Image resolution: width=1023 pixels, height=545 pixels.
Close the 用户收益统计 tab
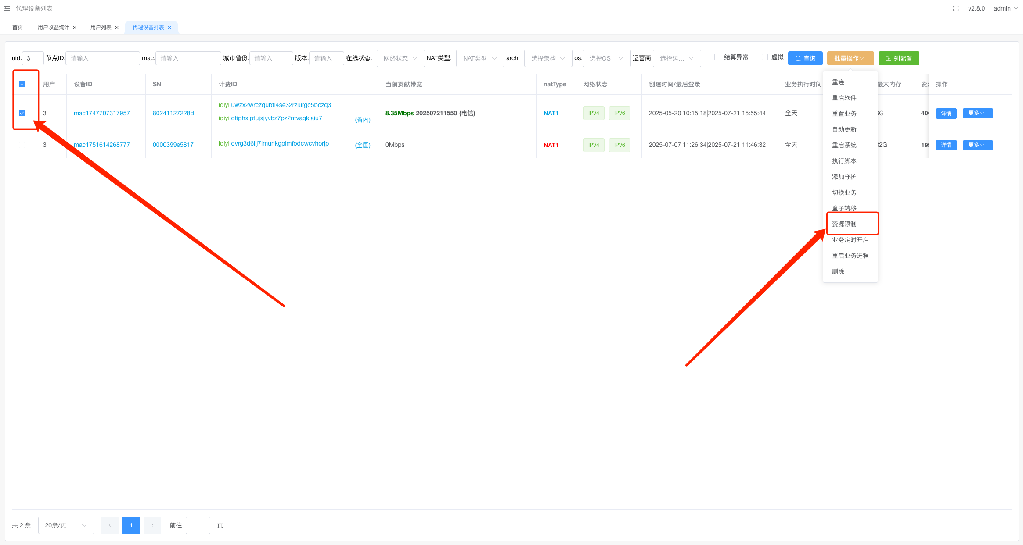click(75, 28)
